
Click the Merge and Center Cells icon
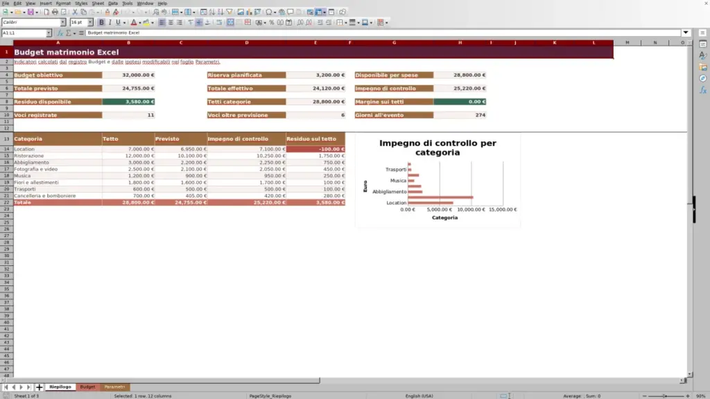click(230, 23)
